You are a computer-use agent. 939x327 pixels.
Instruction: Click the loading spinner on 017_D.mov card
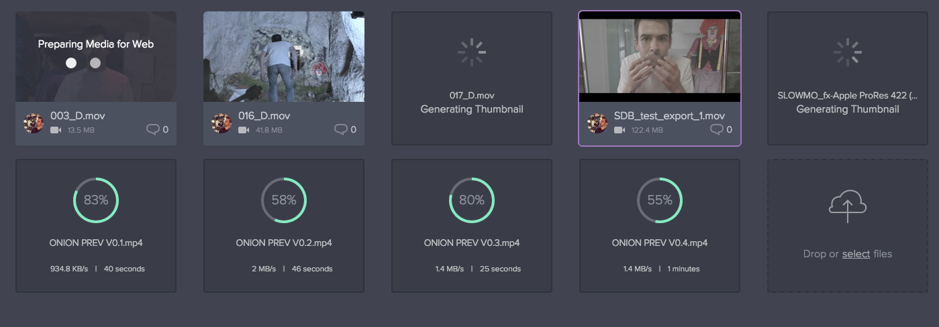click(472, 52)
